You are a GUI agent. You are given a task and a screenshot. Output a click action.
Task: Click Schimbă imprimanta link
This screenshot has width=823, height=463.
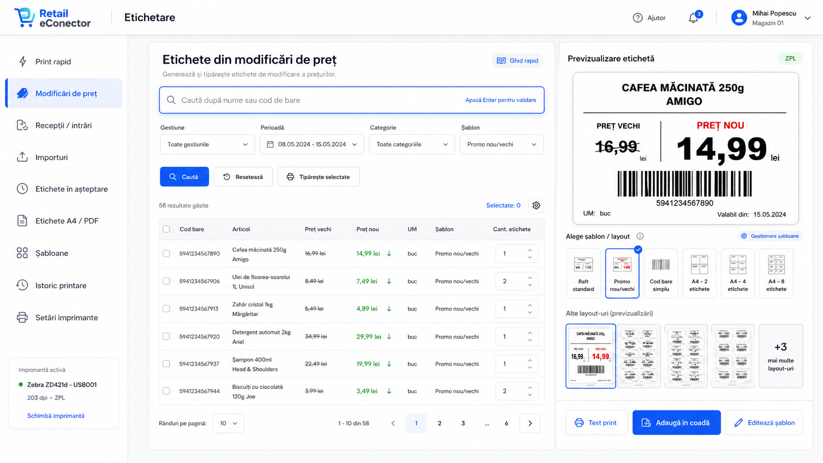pos(56,416)
